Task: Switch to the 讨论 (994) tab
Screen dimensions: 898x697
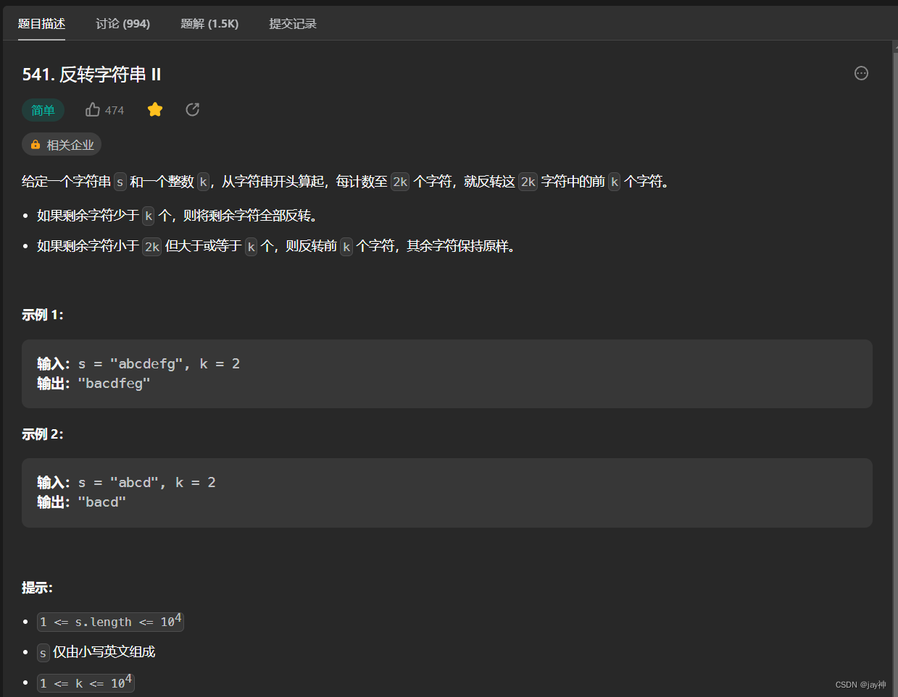Action: [x=122, y=23]
